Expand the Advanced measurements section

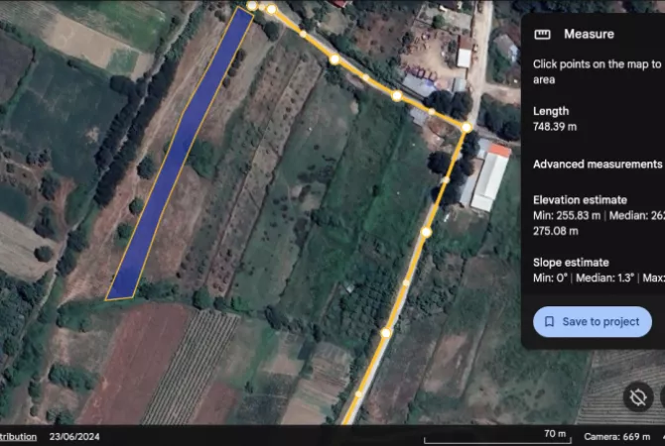[x=597, y=165]
